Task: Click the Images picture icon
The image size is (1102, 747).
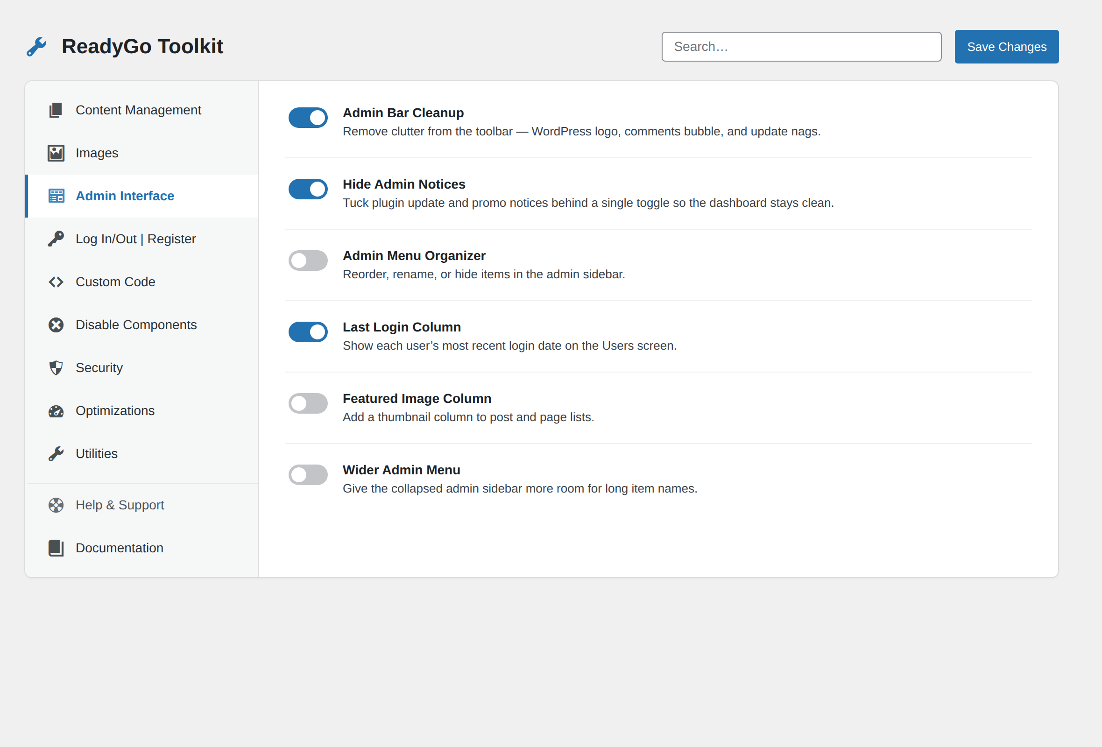Action: (56, 153)
